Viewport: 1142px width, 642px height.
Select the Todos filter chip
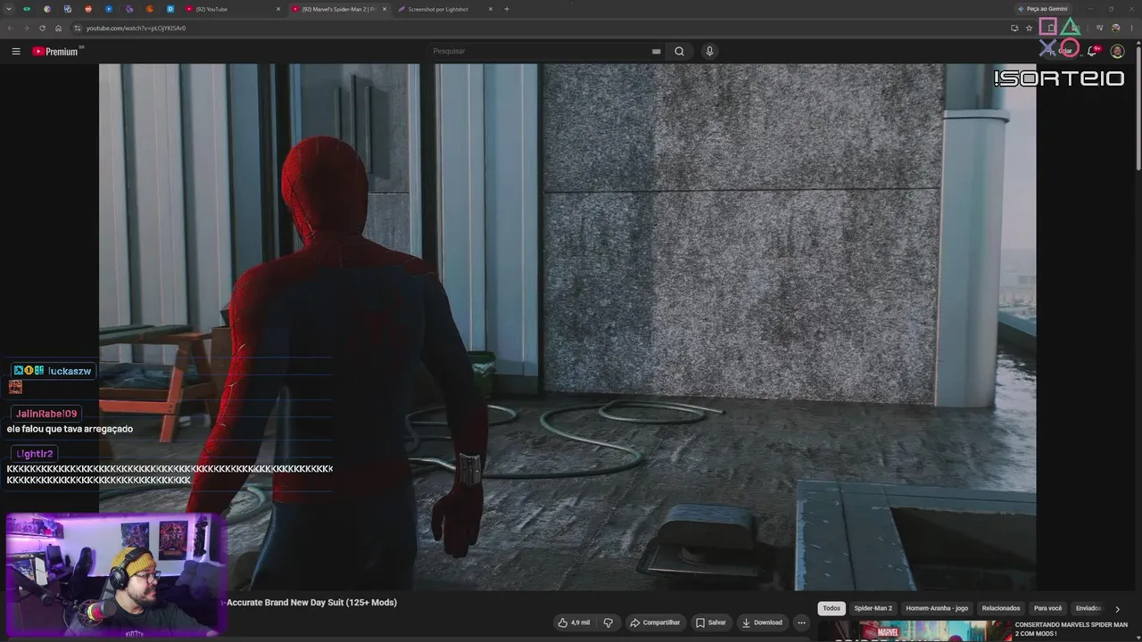point(832,608)
